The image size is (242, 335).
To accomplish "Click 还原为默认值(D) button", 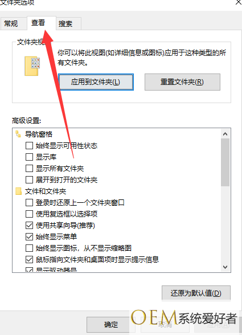I will (x=196, y=293).
